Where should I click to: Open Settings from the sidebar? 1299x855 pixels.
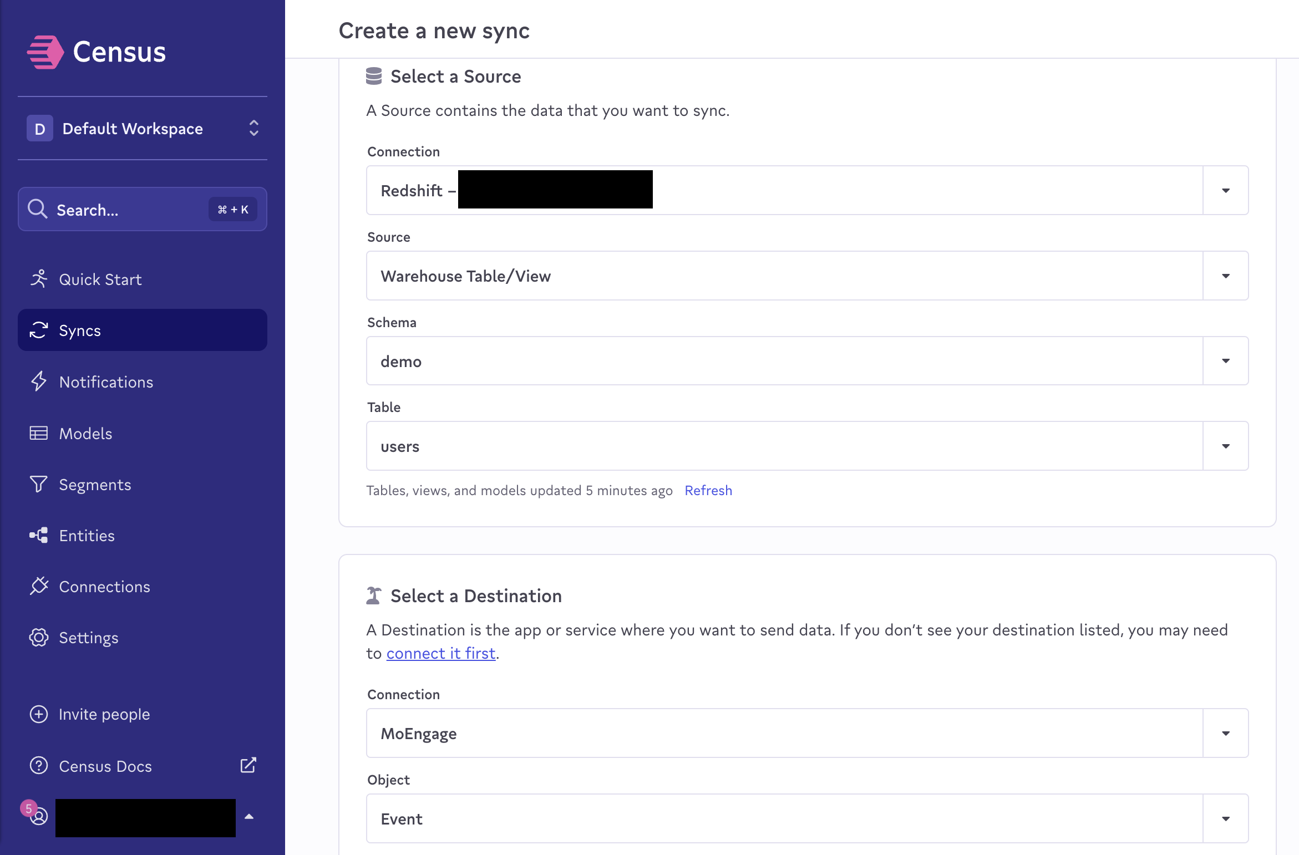click(x=88, y=637)
